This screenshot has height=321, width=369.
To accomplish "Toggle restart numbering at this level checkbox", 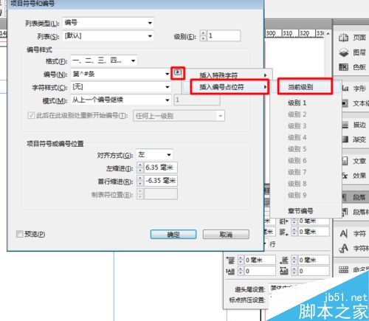I will (x=31, y=115).
